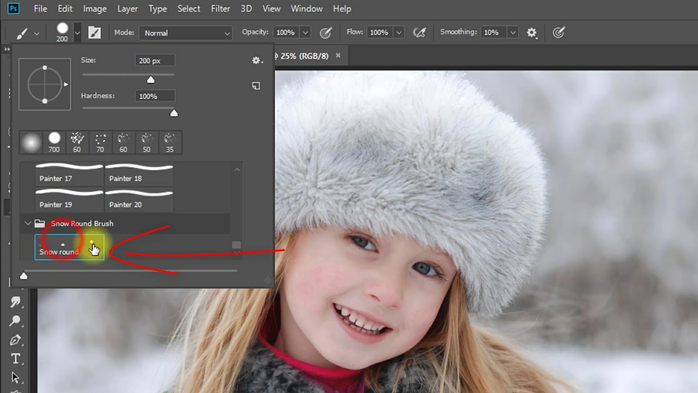Open the Brush tool preset picker
This screenshot has width=698, height=393.
22,33
